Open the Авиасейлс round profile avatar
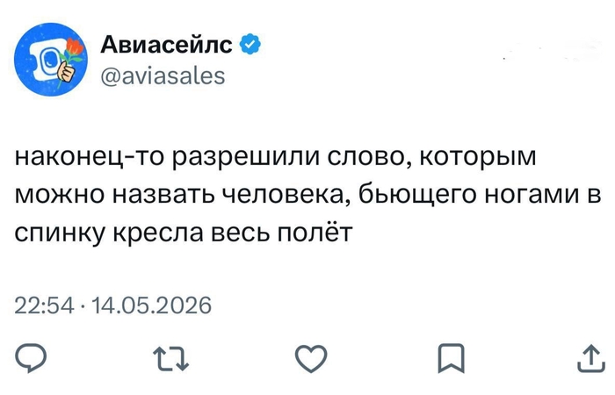 [51, 59]
